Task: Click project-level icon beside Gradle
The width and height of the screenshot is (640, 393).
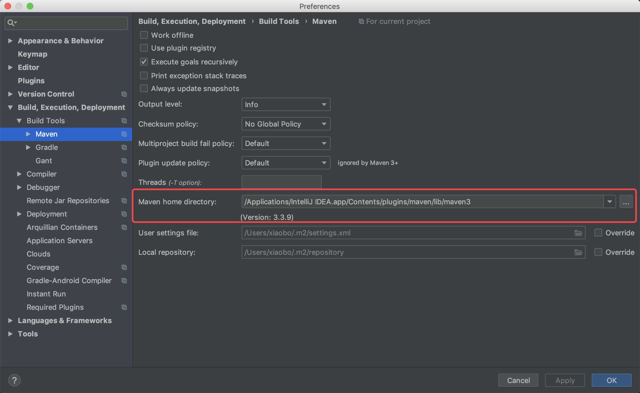Action: click(x=124, y=147)
